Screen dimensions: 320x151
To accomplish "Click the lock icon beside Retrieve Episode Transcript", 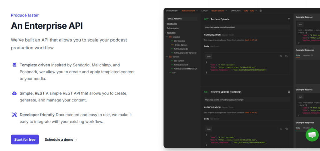I will pyautogui.click(x=289, y=92).
